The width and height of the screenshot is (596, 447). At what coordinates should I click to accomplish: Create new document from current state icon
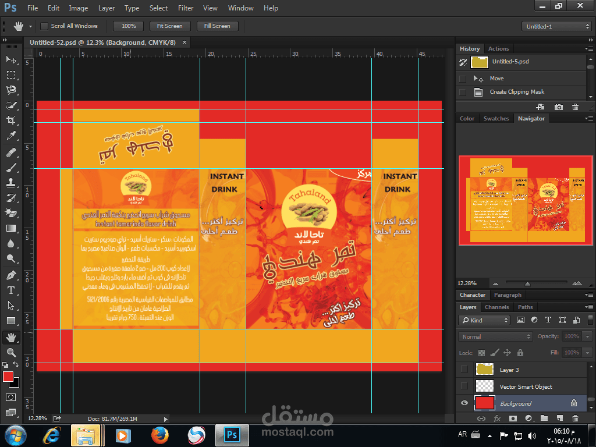[x=541, y=107]
